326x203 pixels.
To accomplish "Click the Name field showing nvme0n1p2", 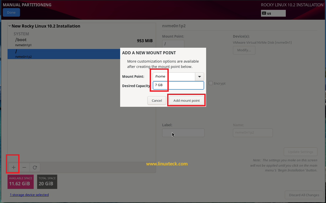I will coord(253,133).
